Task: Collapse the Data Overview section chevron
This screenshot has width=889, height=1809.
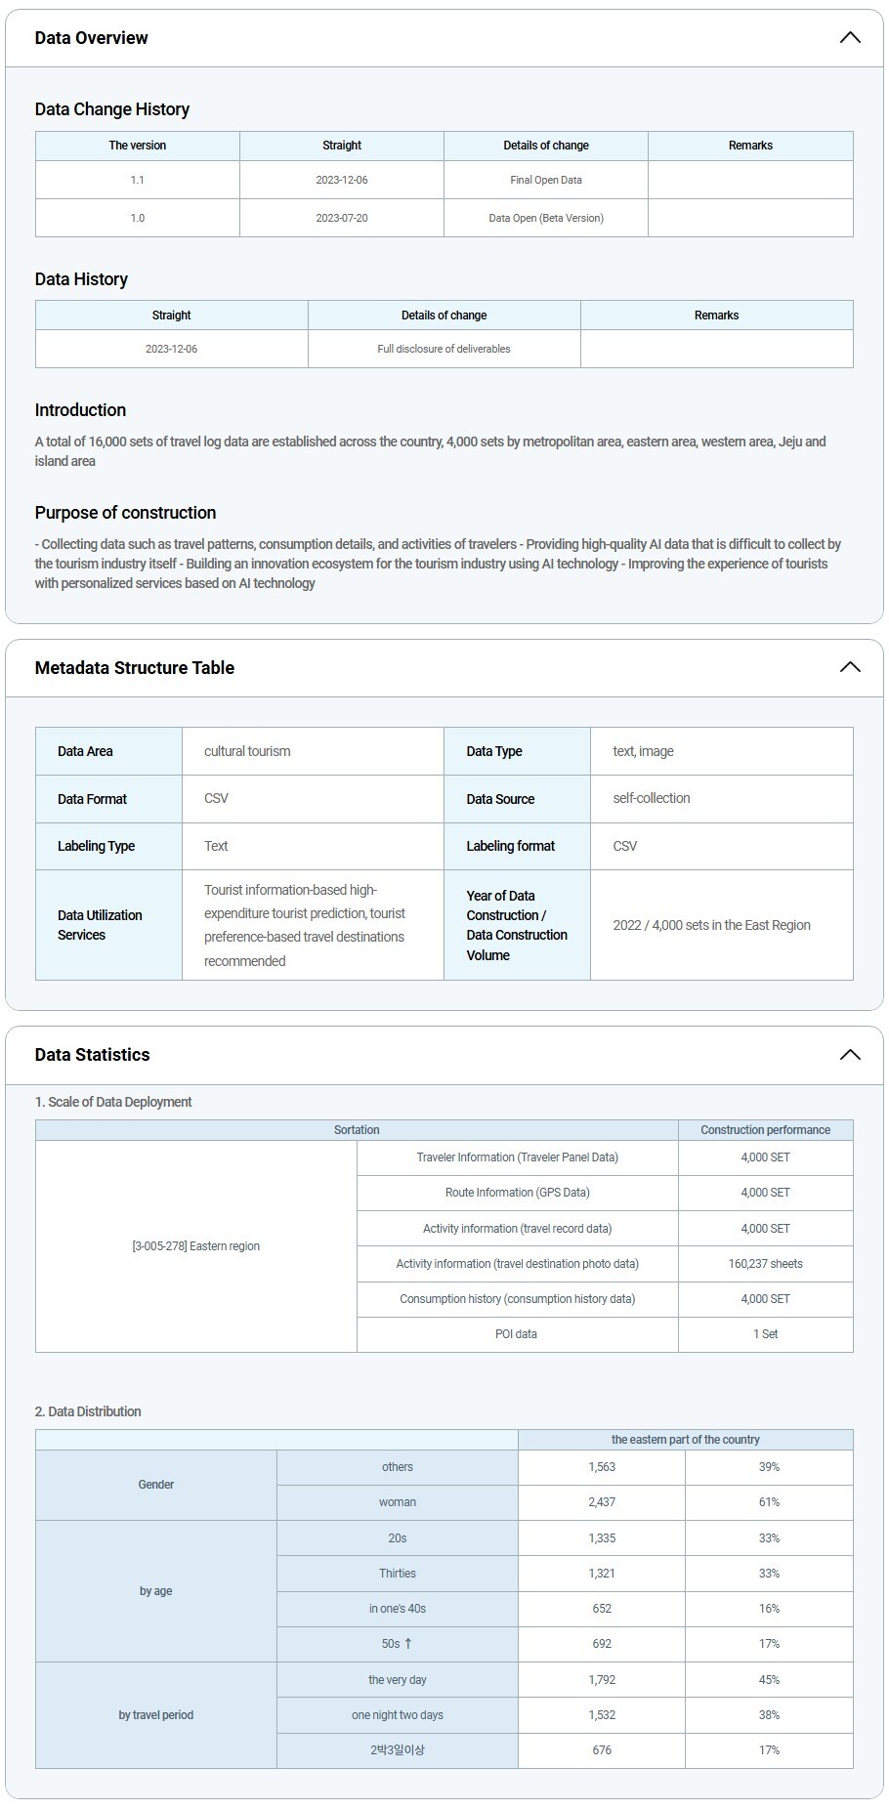Action: [x=849, y=38]
